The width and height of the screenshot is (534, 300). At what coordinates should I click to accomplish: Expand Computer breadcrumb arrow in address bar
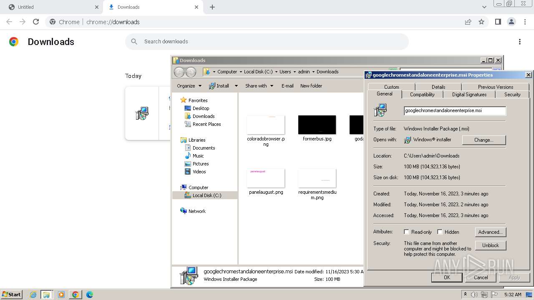tap(241, 72)
